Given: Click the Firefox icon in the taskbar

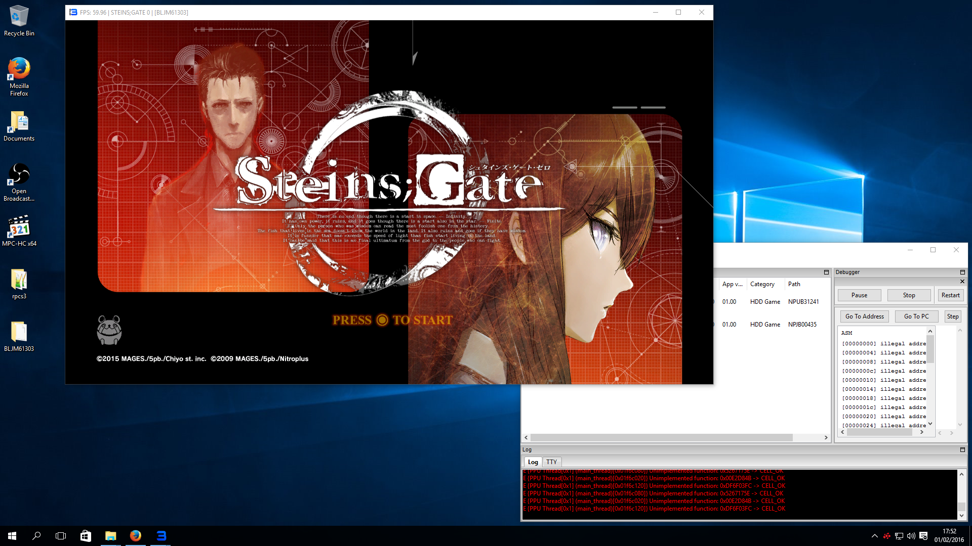Looking at the screenshot, I should tap(135, 536).
